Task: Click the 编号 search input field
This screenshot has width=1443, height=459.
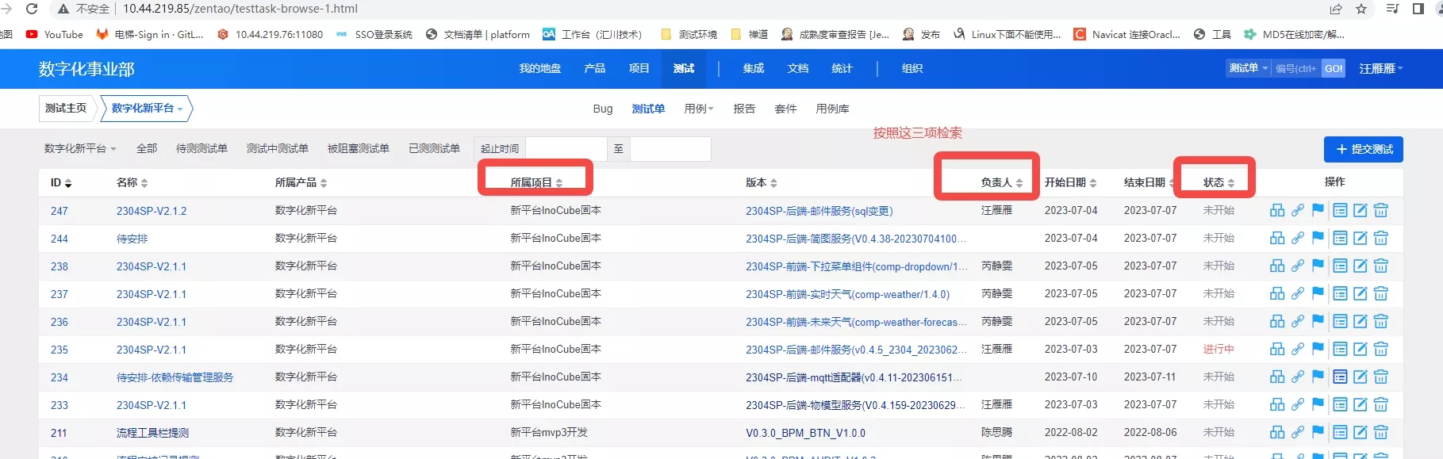Action: coord(1296,68)
